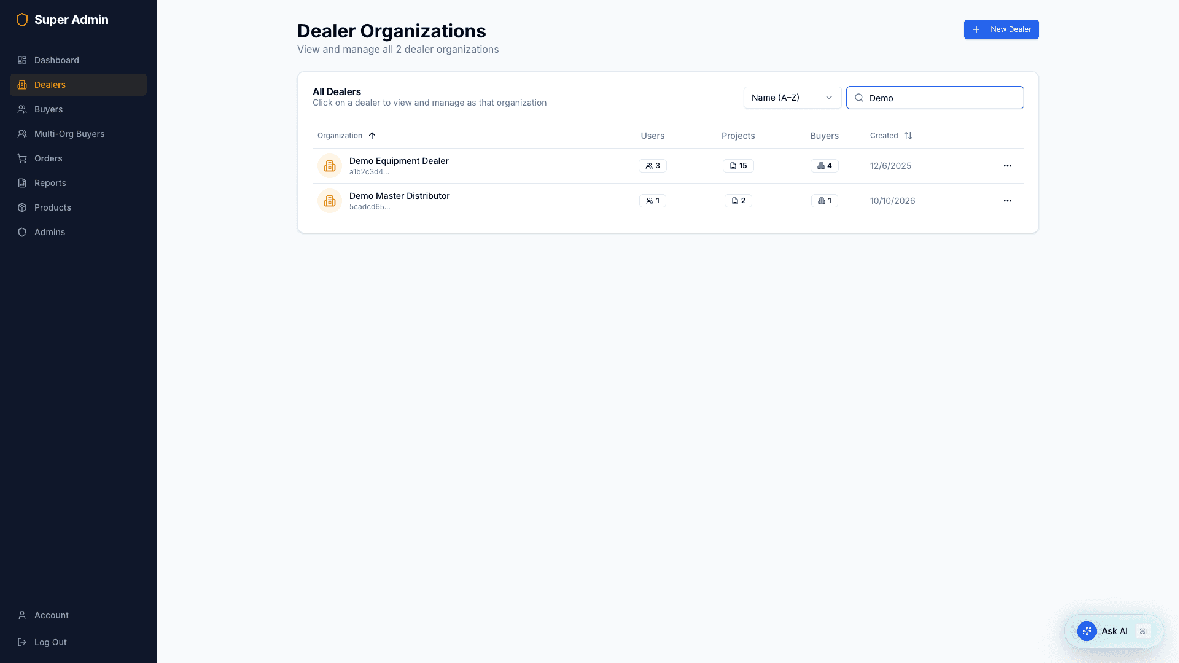Viewport: 1179px width, 663px height.
Task: Click the Log Out arrow icon
Action: 22,642
